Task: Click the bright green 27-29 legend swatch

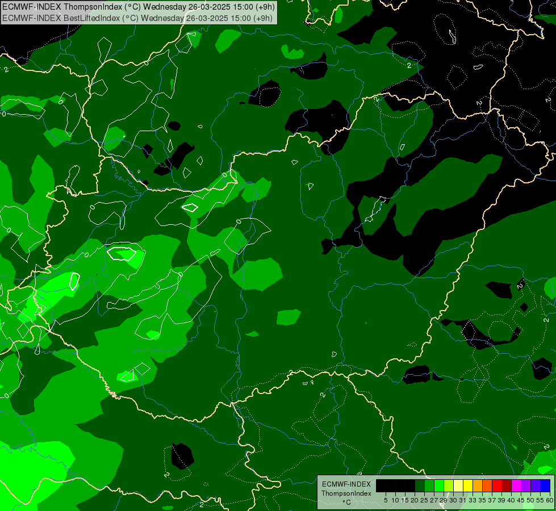Action: tap(439, 485)
